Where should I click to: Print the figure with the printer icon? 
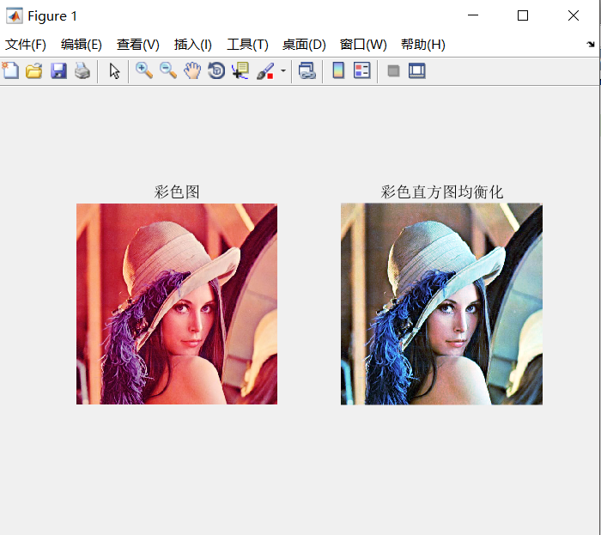click(x=82, y=71)
